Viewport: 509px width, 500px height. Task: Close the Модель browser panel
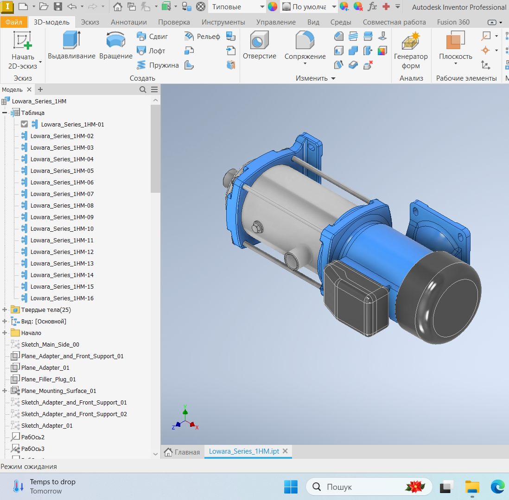[x=29, y=89]
